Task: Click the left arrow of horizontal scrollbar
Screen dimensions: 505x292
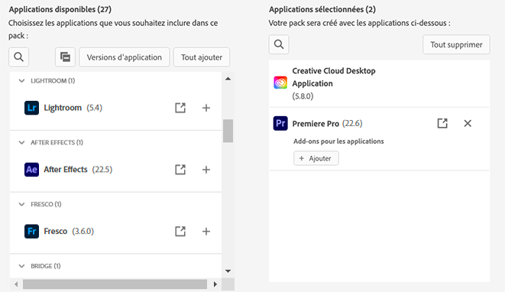Action: [x=16, y=284]
